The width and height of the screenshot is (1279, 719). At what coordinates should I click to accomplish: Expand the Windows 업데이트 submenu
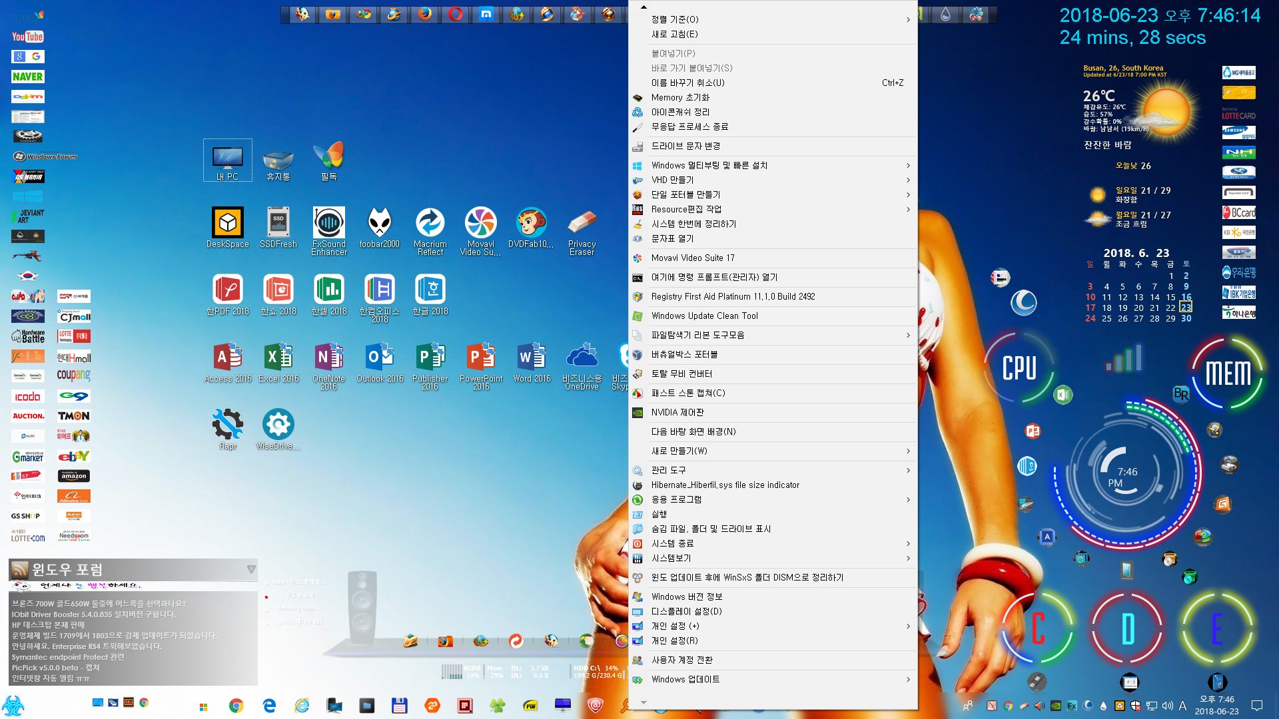773,679
